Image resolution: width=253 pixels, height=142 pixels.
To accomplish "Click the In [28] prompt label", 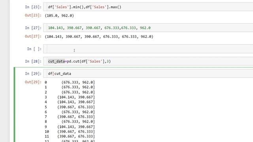I will pyautogui.click(x=33, y=62).
